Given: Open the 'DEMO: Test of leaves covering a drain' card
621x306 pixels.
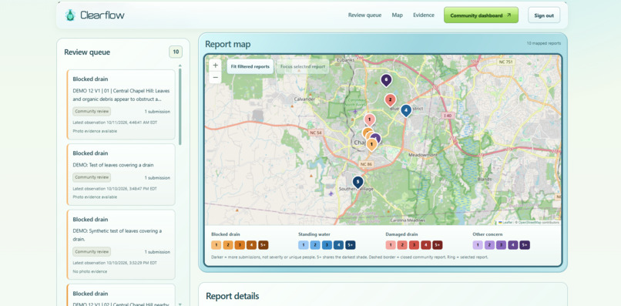Looking at the screenshot, I should click(x=121, y=174).
